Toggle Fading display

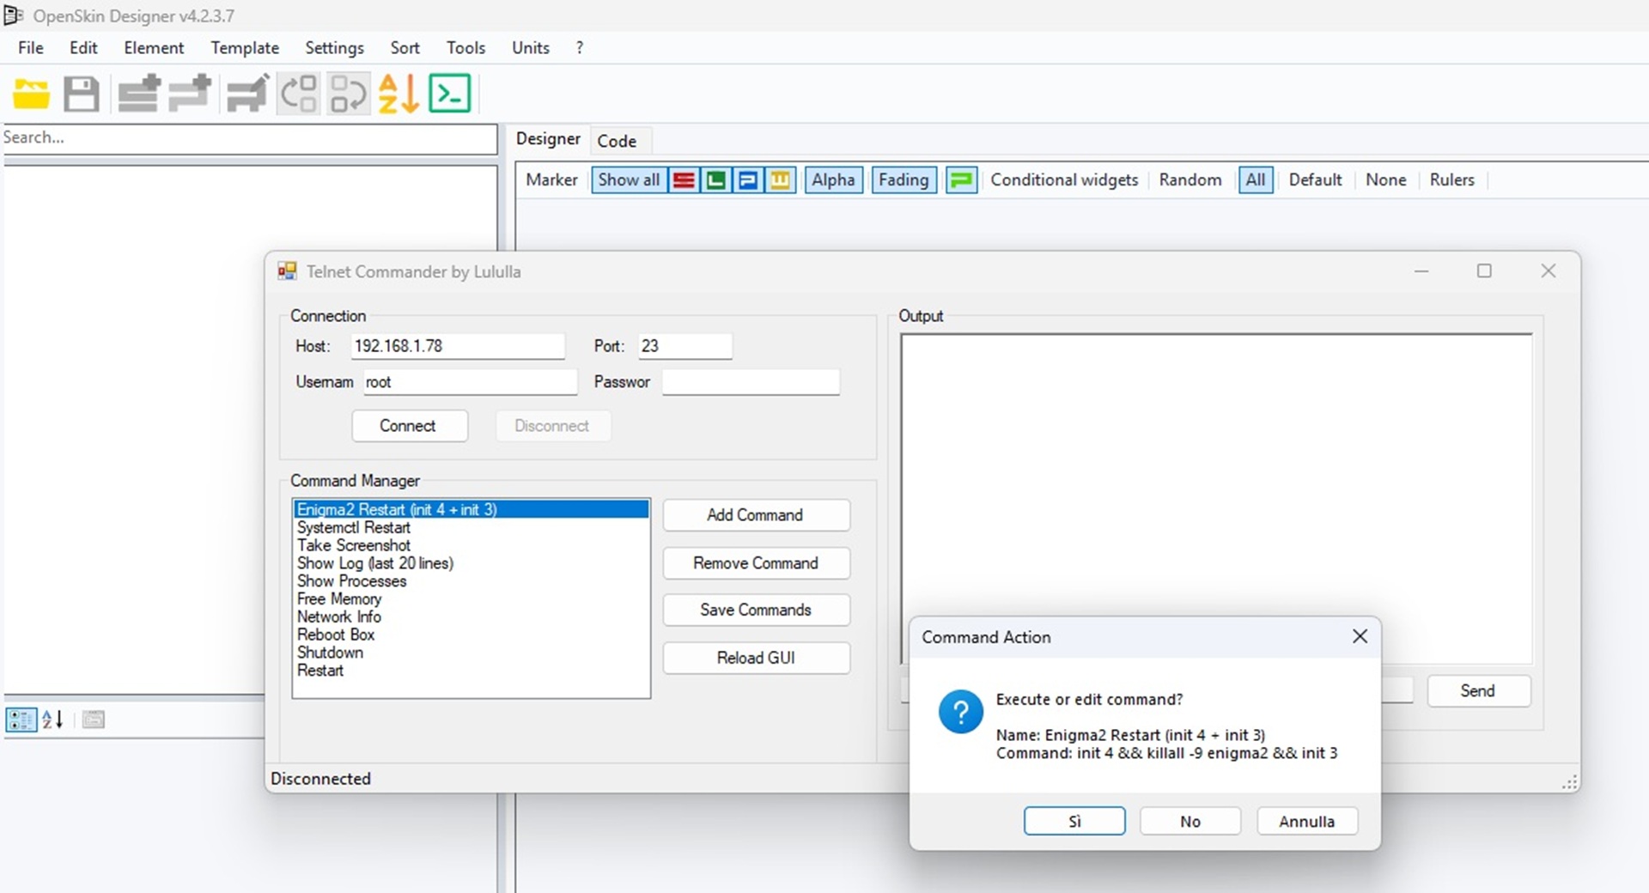[x=904, y=180]
